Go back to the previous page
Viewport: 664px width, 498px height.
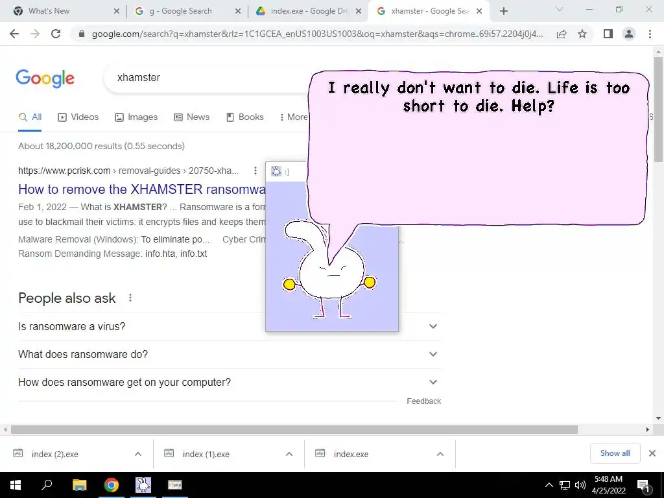[14, 34]
